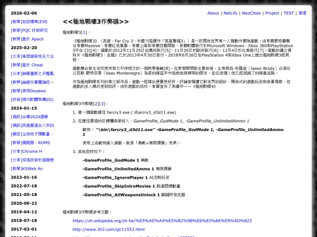Open the sidebar post starting with Chrome H

pyautogui.click(x=26, y=152)
